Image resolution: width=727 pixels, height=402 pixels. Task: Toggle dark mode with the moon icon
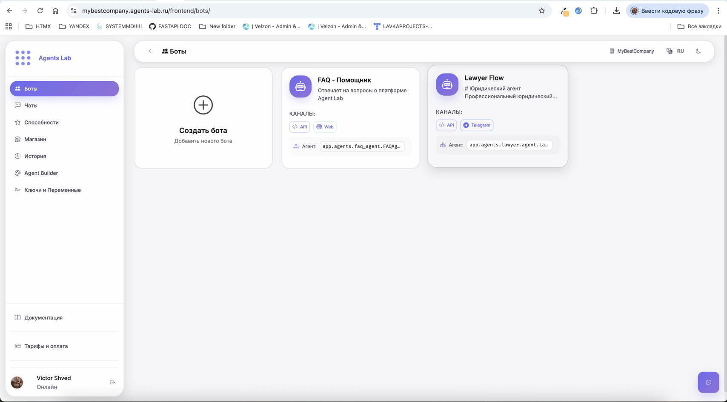pos(698,51)
